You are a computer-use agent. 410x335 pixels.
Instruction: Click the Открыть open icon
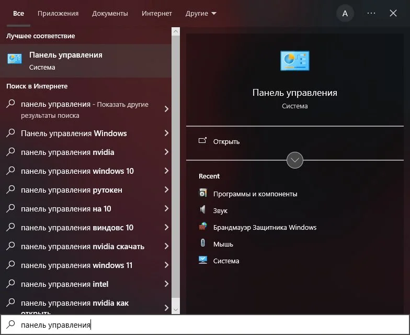tap(202, 141)
